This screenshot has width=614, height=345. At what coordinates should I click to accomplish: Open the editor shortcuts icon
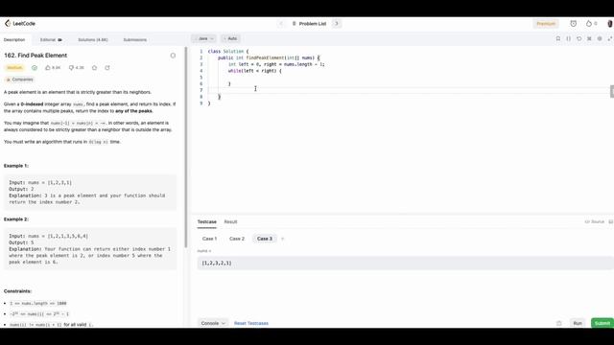(589, 38)
